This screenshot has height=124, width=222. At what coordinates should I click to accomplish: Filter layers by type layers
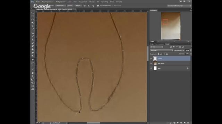click(177, 47)
